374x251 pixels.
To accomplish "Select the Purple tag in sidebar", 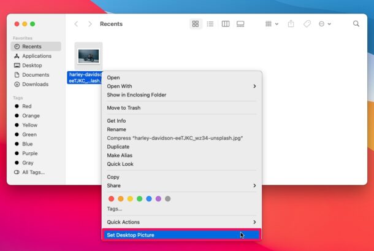I will [30, 153].
